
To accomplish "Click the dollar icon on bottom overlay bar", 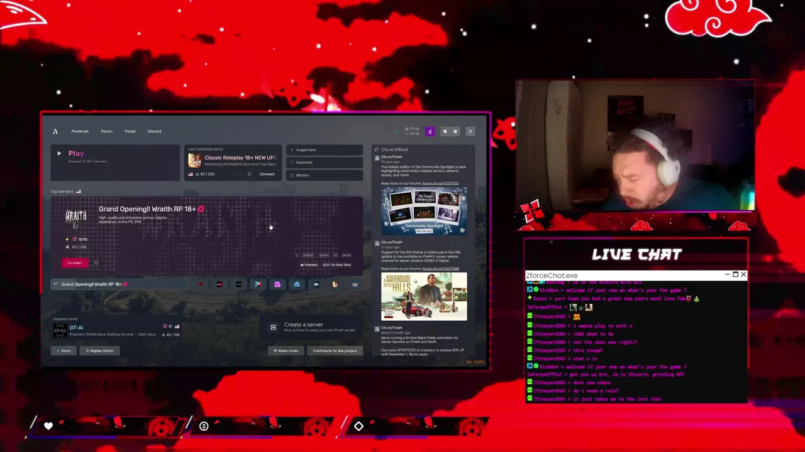I will (x=204, y=426).
